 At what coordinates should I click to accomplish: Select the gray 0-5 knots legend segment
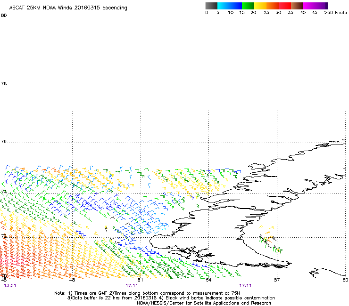click(x=211, y=6)
